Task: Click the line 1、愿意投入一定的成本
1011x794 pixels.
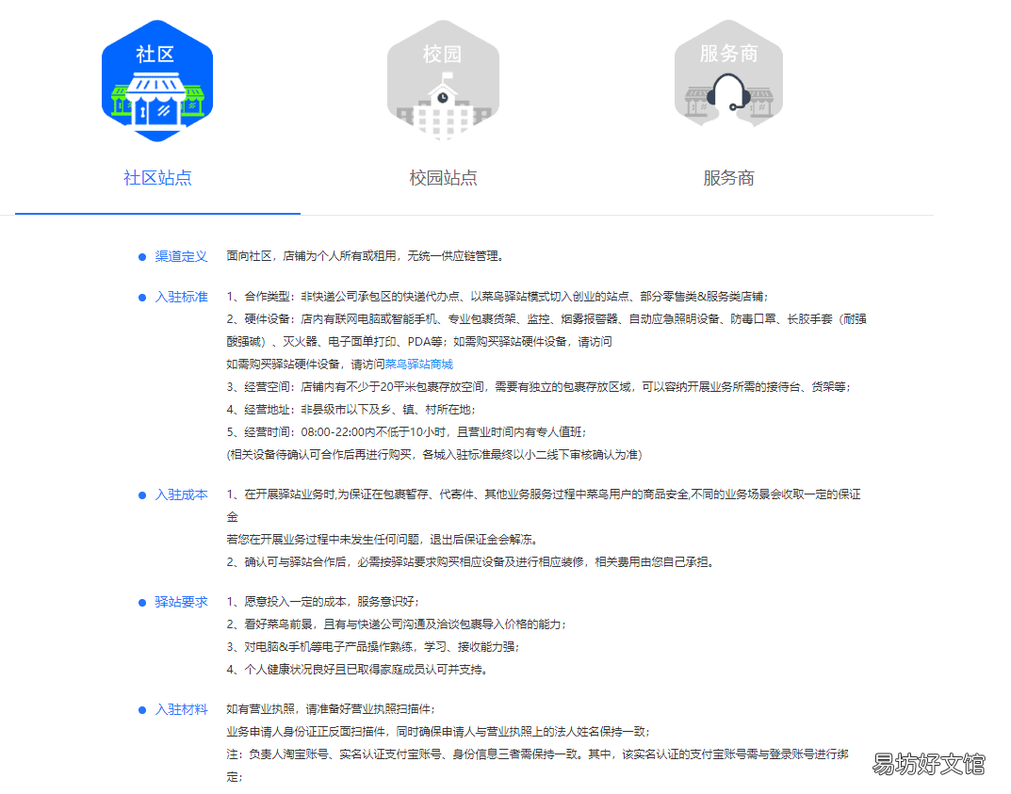Action: [323, 601]
